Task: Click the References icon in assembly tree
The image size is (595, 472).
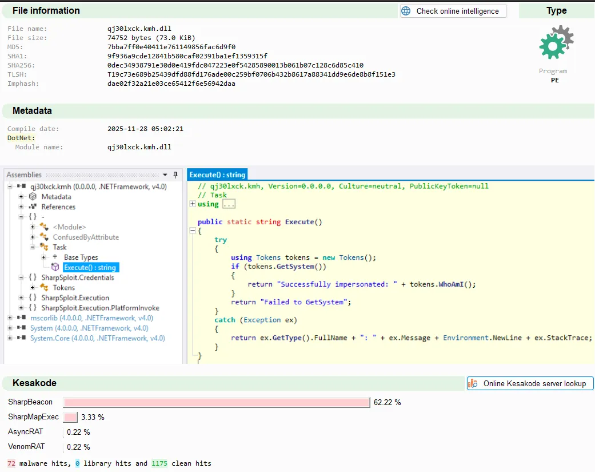Action: 33,207
